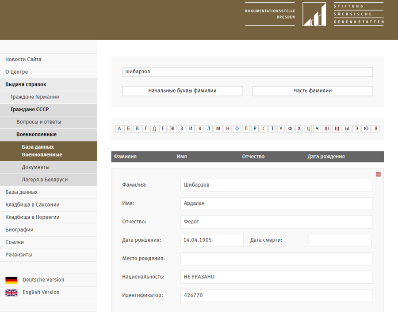398x312 pixels.
Task: Open О Центре menu item
Action: (49, 72)
